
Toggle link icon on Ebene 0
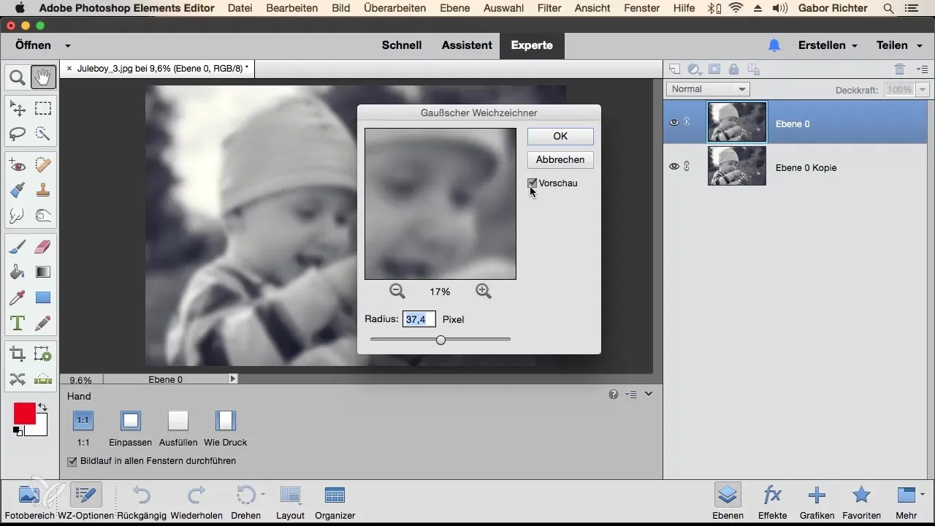point(687,123)
